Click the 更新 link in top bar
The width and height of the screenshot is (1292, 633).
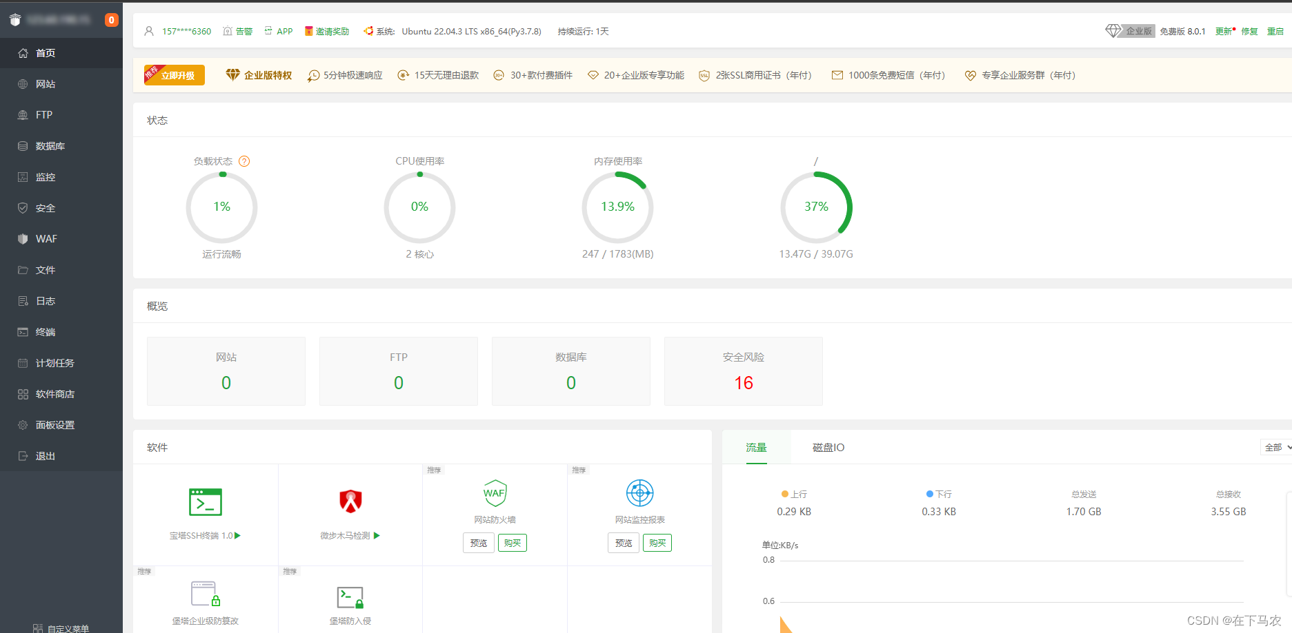[x=1224, y=32]
